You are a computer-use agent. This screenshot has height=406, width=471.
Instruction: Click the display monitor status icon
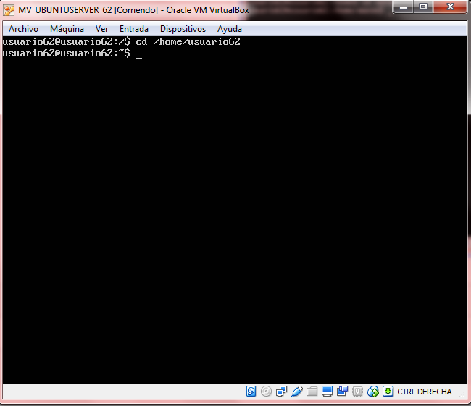[327, 392]
